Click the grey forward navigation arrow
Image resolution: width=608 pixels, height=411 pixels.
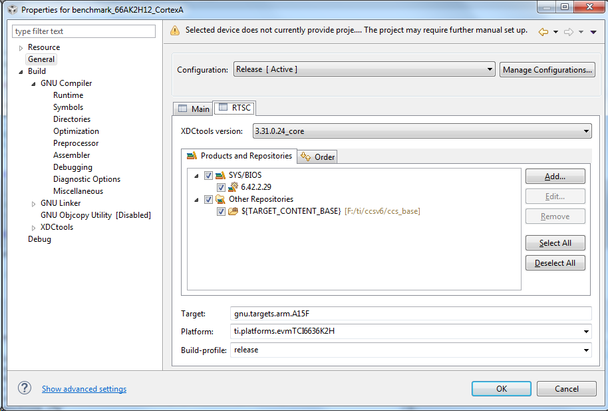coord(569,32)
